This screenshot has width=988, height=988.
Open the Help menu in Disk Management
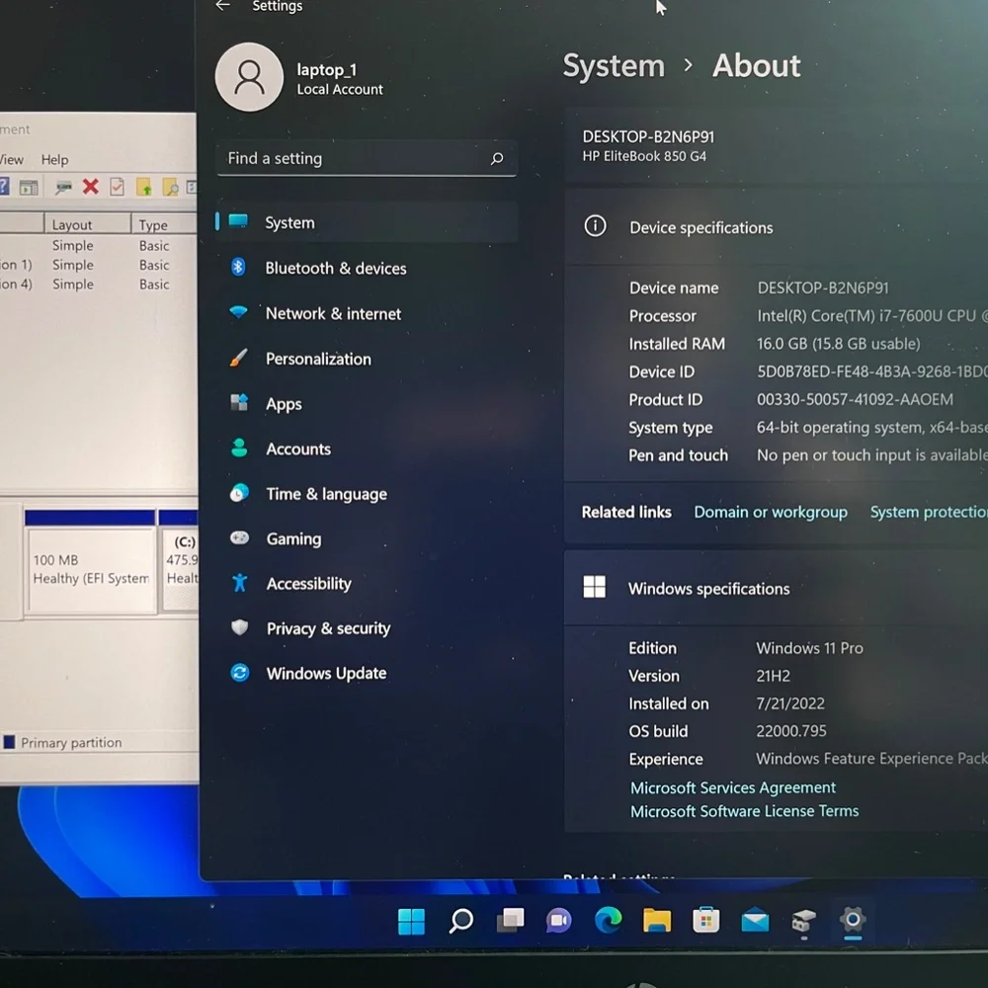tap(54, 160)
